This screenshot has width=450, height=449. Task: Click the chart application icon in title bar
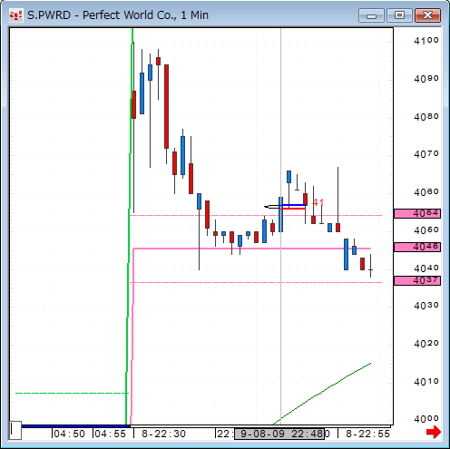[16, 15]
